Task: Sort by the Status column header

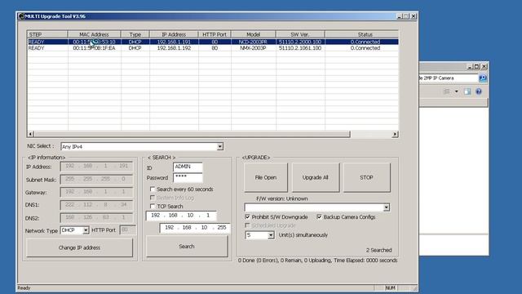Action: click(x=361, y=34)
